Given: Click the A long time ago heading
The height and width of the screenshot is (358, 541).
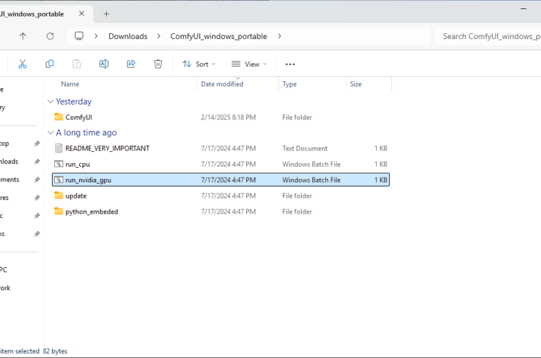Looking at the screenshot, I should [86, 133].
